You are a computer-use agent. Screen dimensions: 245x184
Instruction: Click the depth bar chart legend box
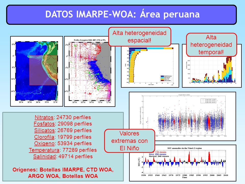(167, 78)
